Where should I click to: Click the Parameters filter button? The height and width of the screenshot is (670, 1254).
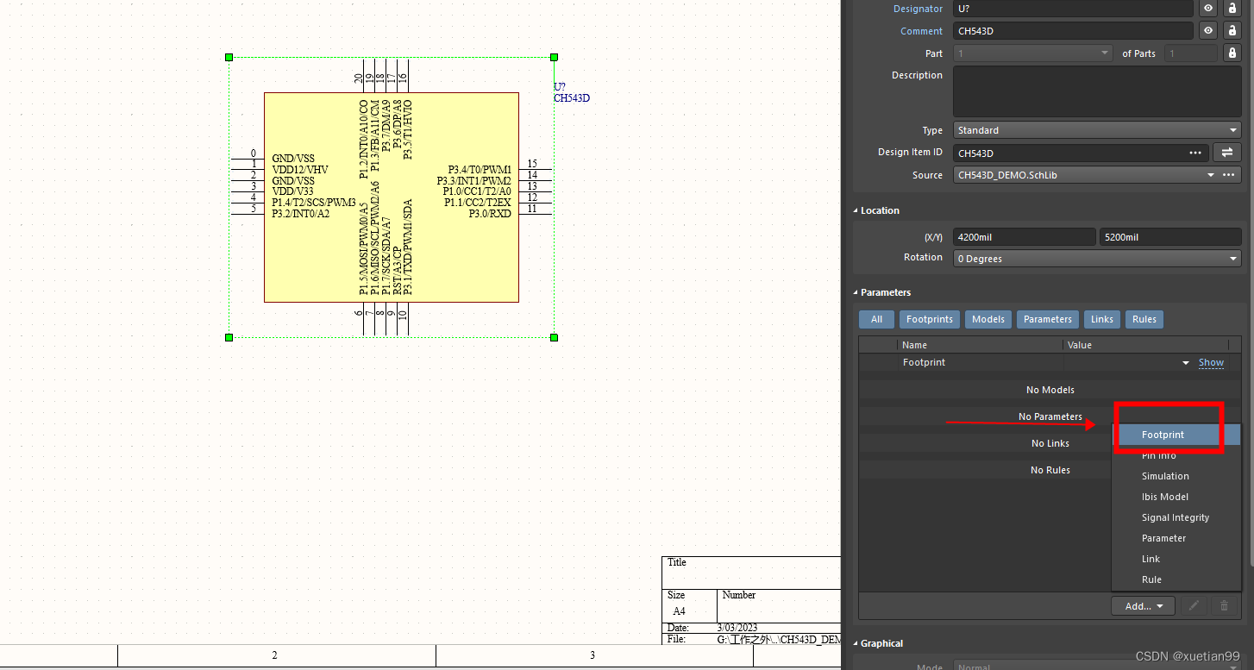[x=1048, y=319]
